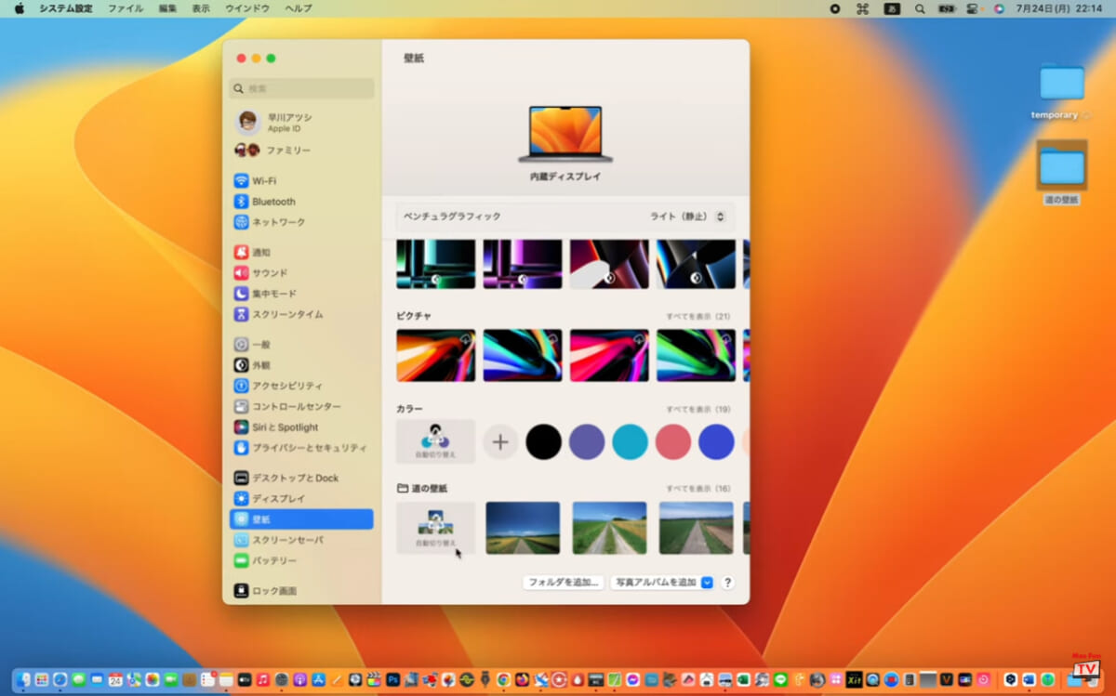Open Finder from the Dock
This screenshot has width=1116, height=696.
pyautogui.click(x=24, y=679)
